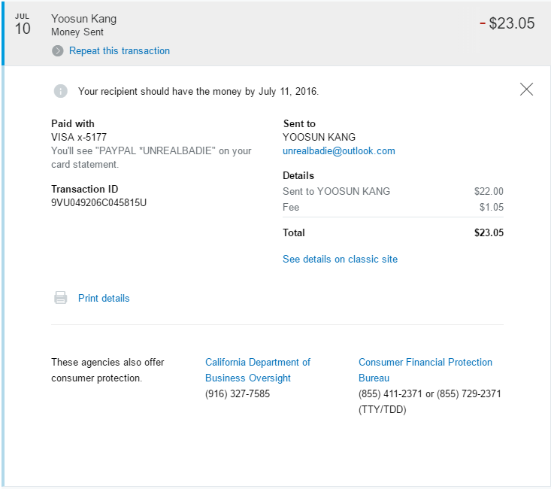
Task: Select the Print details link
Action: tap(104, 299)
